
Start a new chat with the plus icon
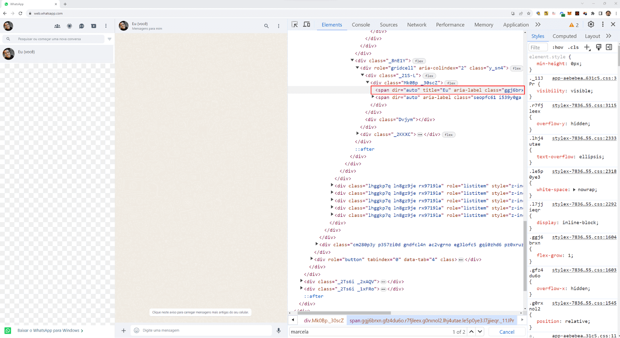(94, 26)
